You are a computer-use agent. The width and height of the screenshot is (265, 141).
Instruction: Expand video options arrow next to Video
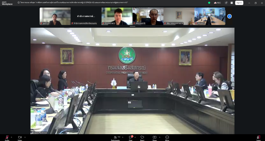click(x=25, y=137)
